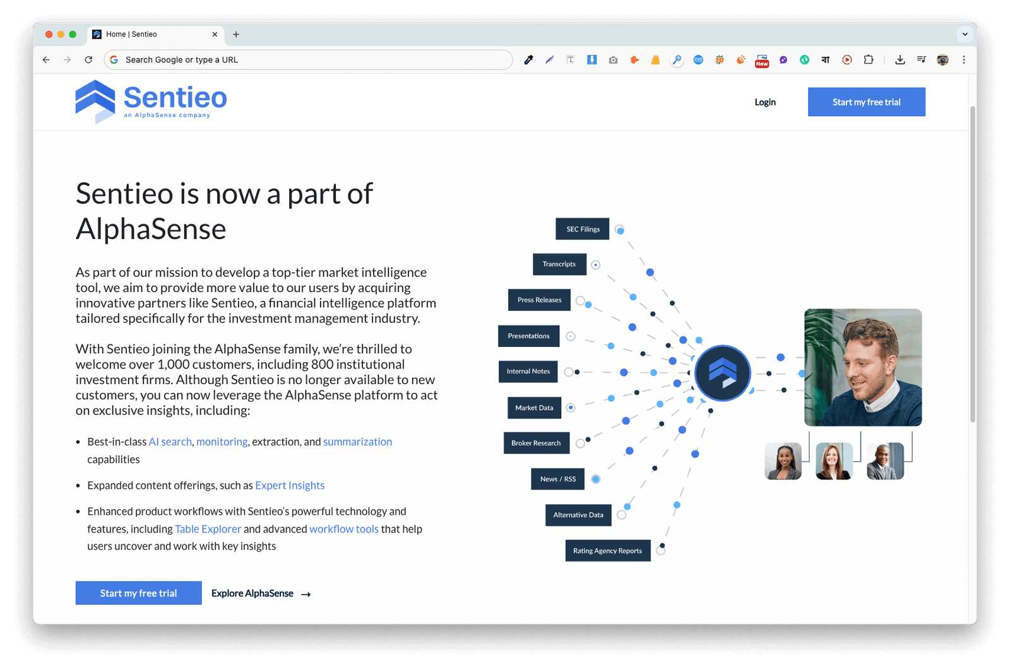Screen dimensions: 1010x668
Task: Open the Bengali letter extension
Action: (826, 60)
